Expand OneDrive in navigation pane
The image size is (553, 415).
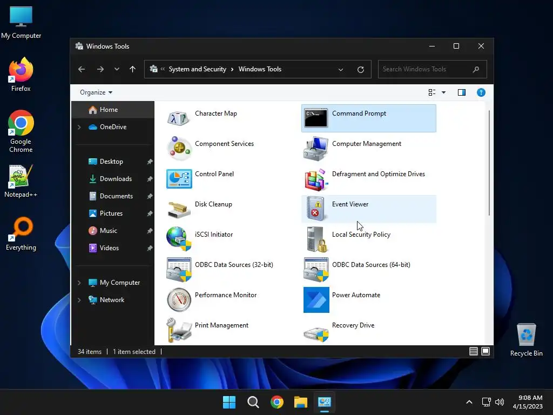79,127
